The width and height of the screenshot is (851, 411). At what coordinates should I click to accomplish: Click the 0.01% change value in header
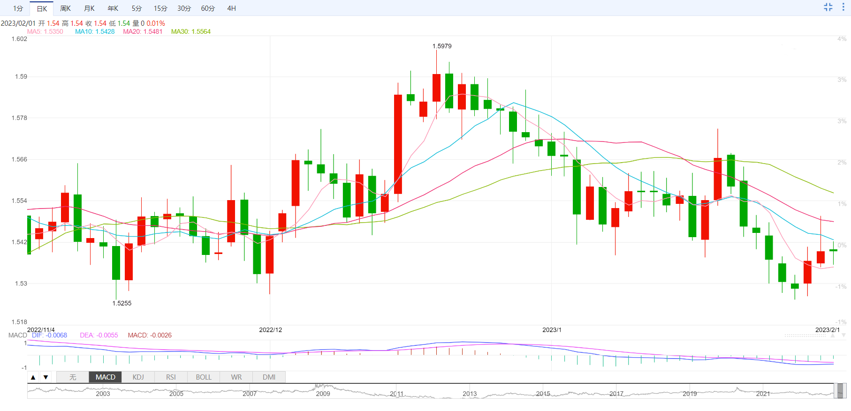point(156,23)
